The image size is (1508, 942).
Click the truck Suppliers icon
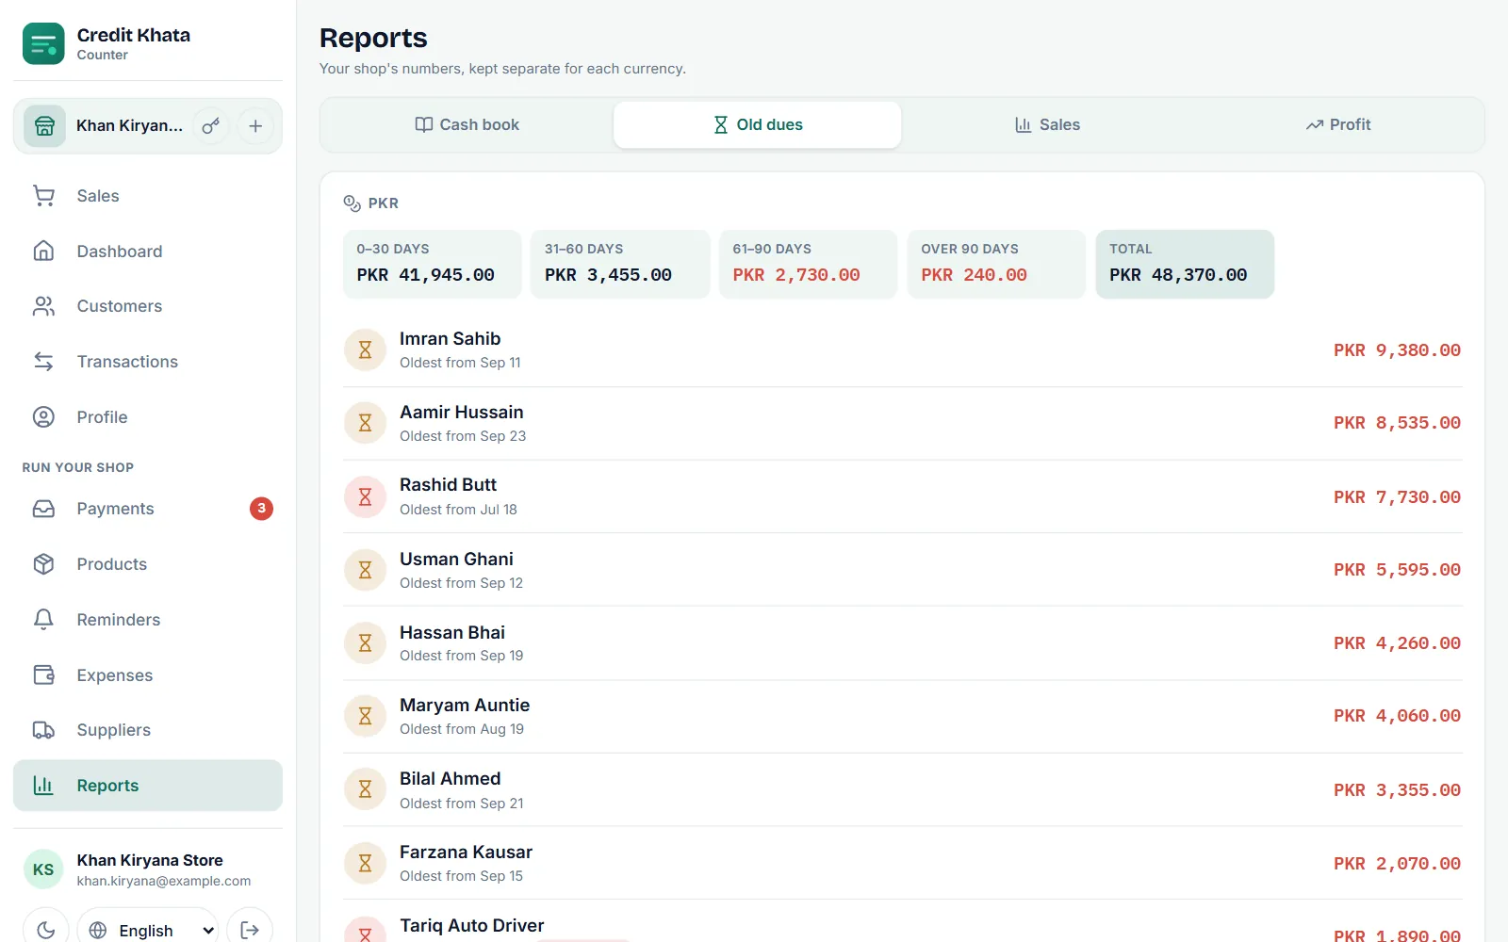pyautogui.click(x=43, y=730)
